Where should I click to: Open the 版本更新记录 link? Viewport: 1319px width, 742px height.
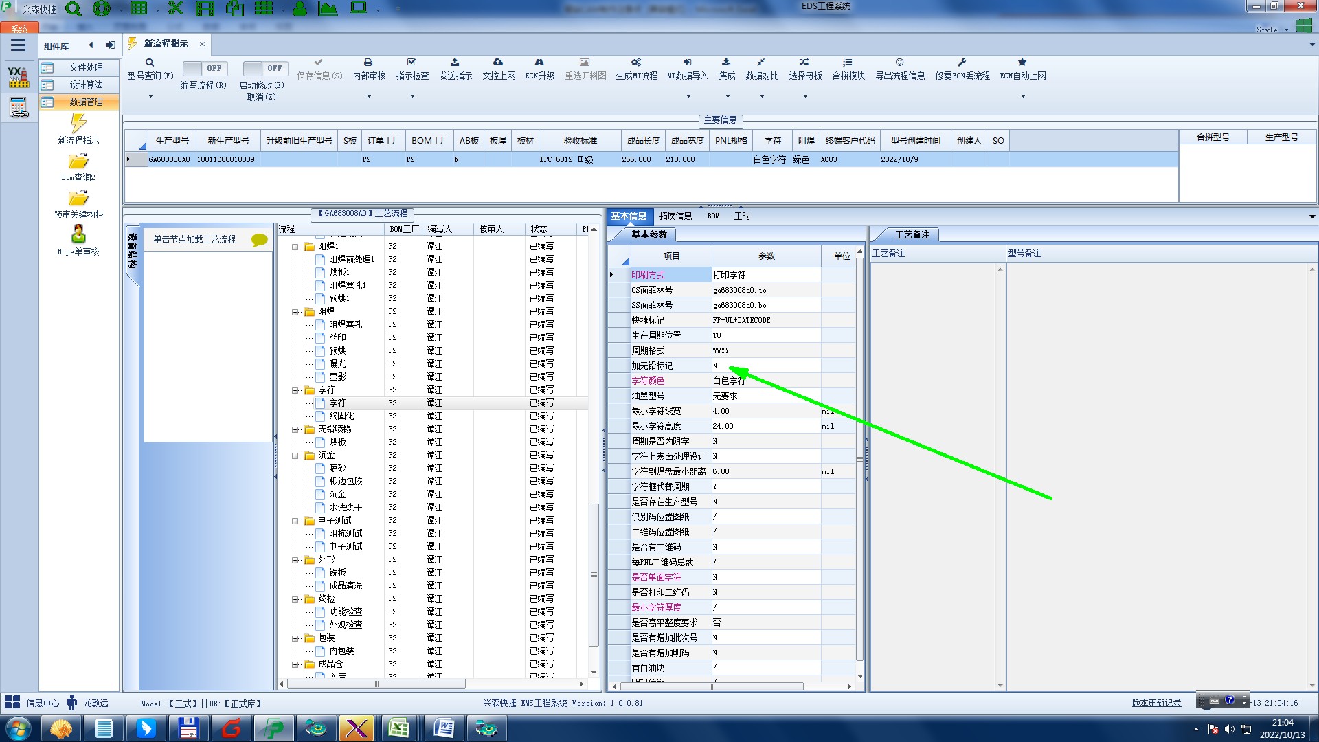1156,703
